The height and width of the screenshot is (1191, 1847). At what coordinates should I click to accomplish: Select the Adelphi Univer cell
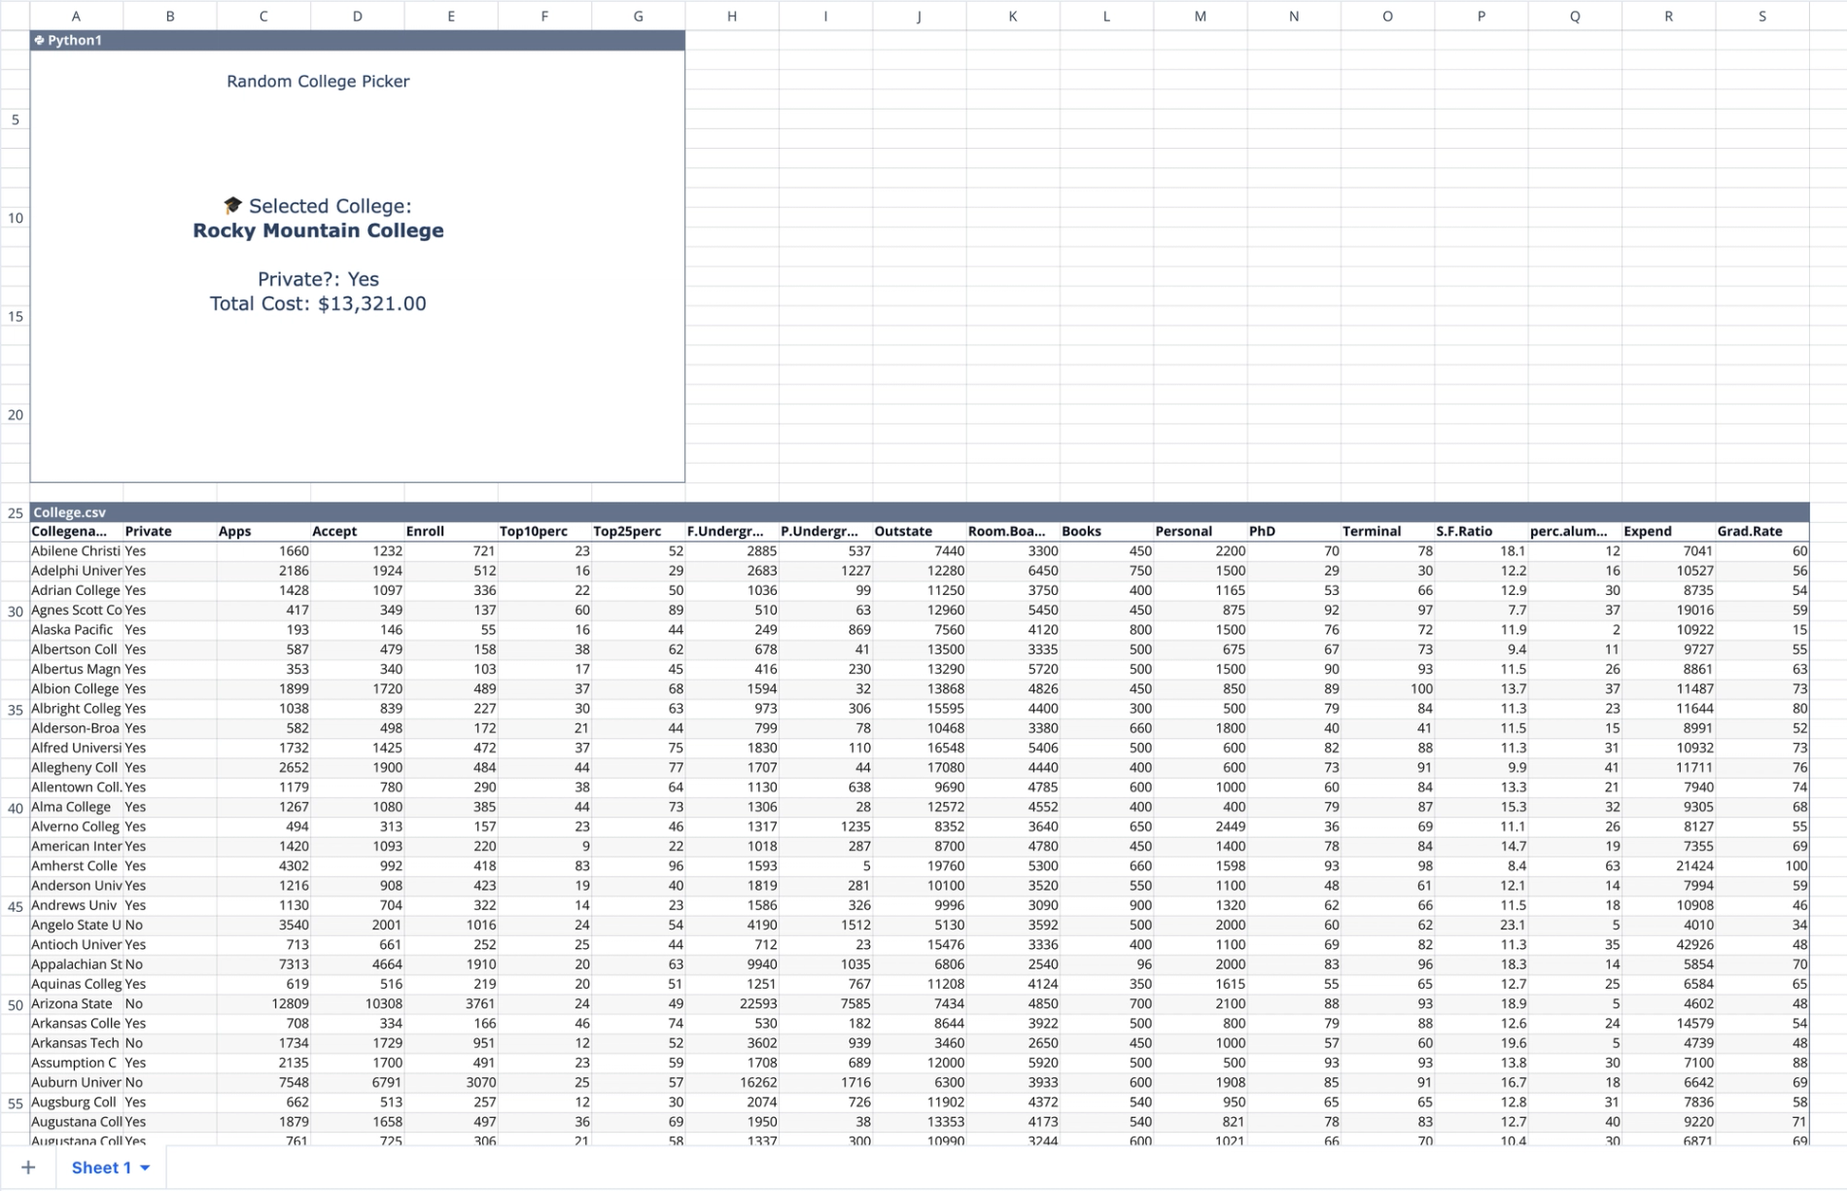76,571
